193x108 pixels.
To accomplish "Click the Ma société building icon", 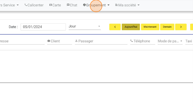I will click(116, 5).
